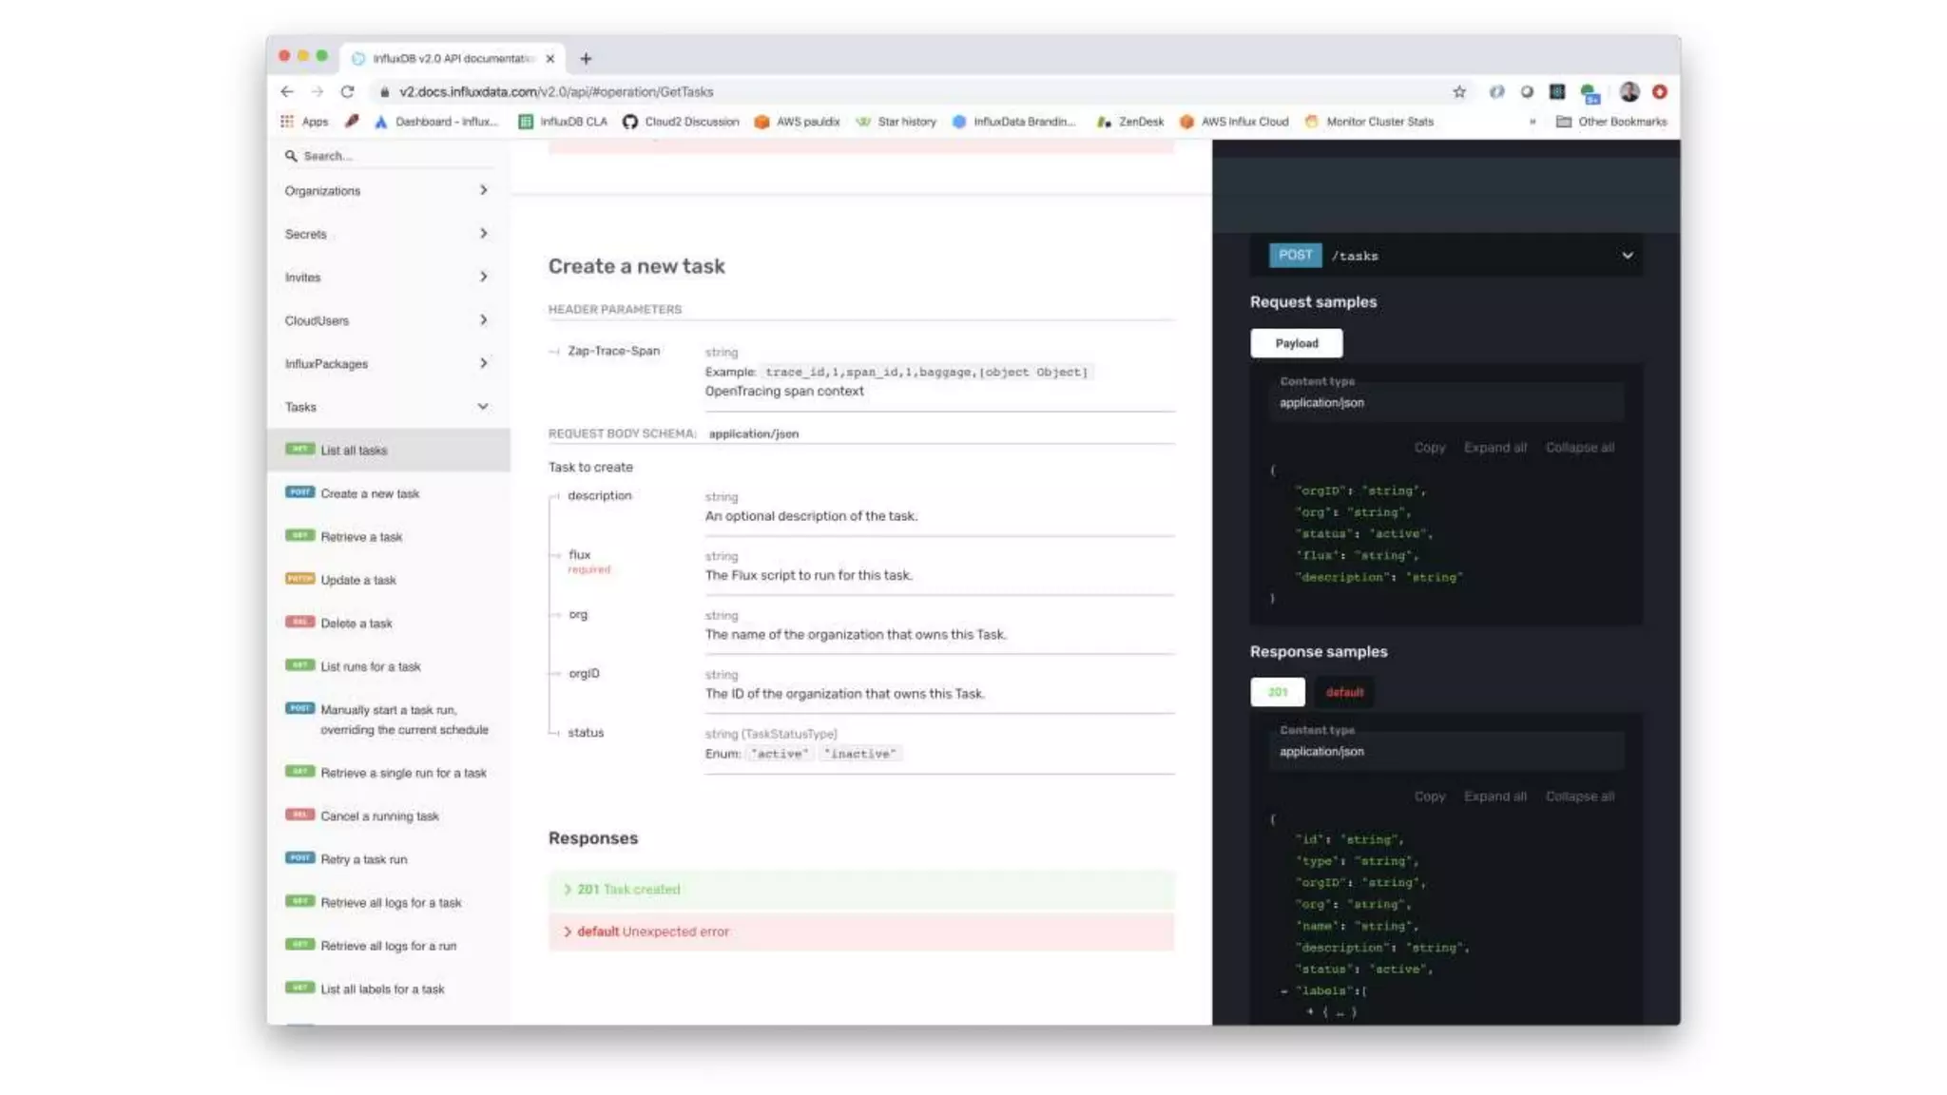Click Expand all in response samples
Screen dimensions: 1947x1095
1494,797
